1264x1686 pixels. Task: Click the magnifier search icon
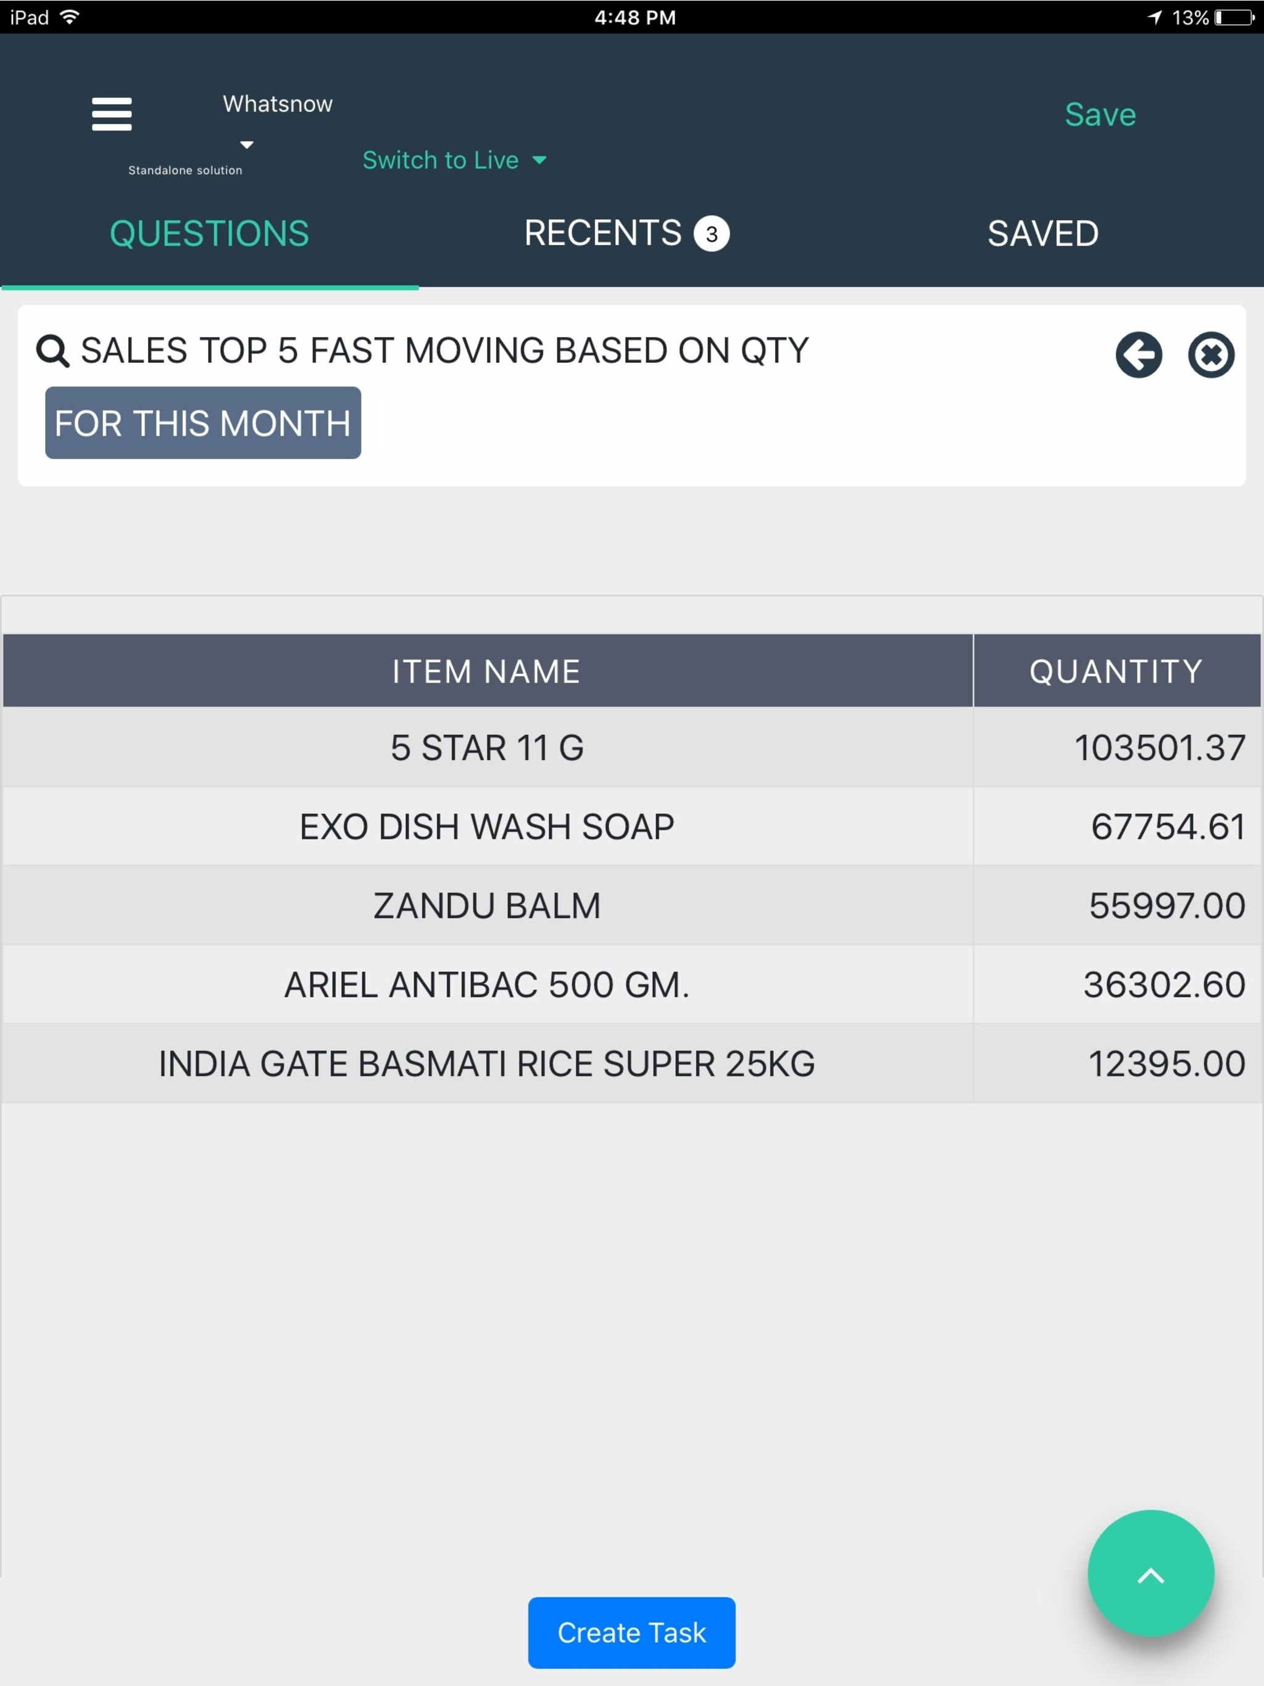pyautogui.click(x=52, y=351)
